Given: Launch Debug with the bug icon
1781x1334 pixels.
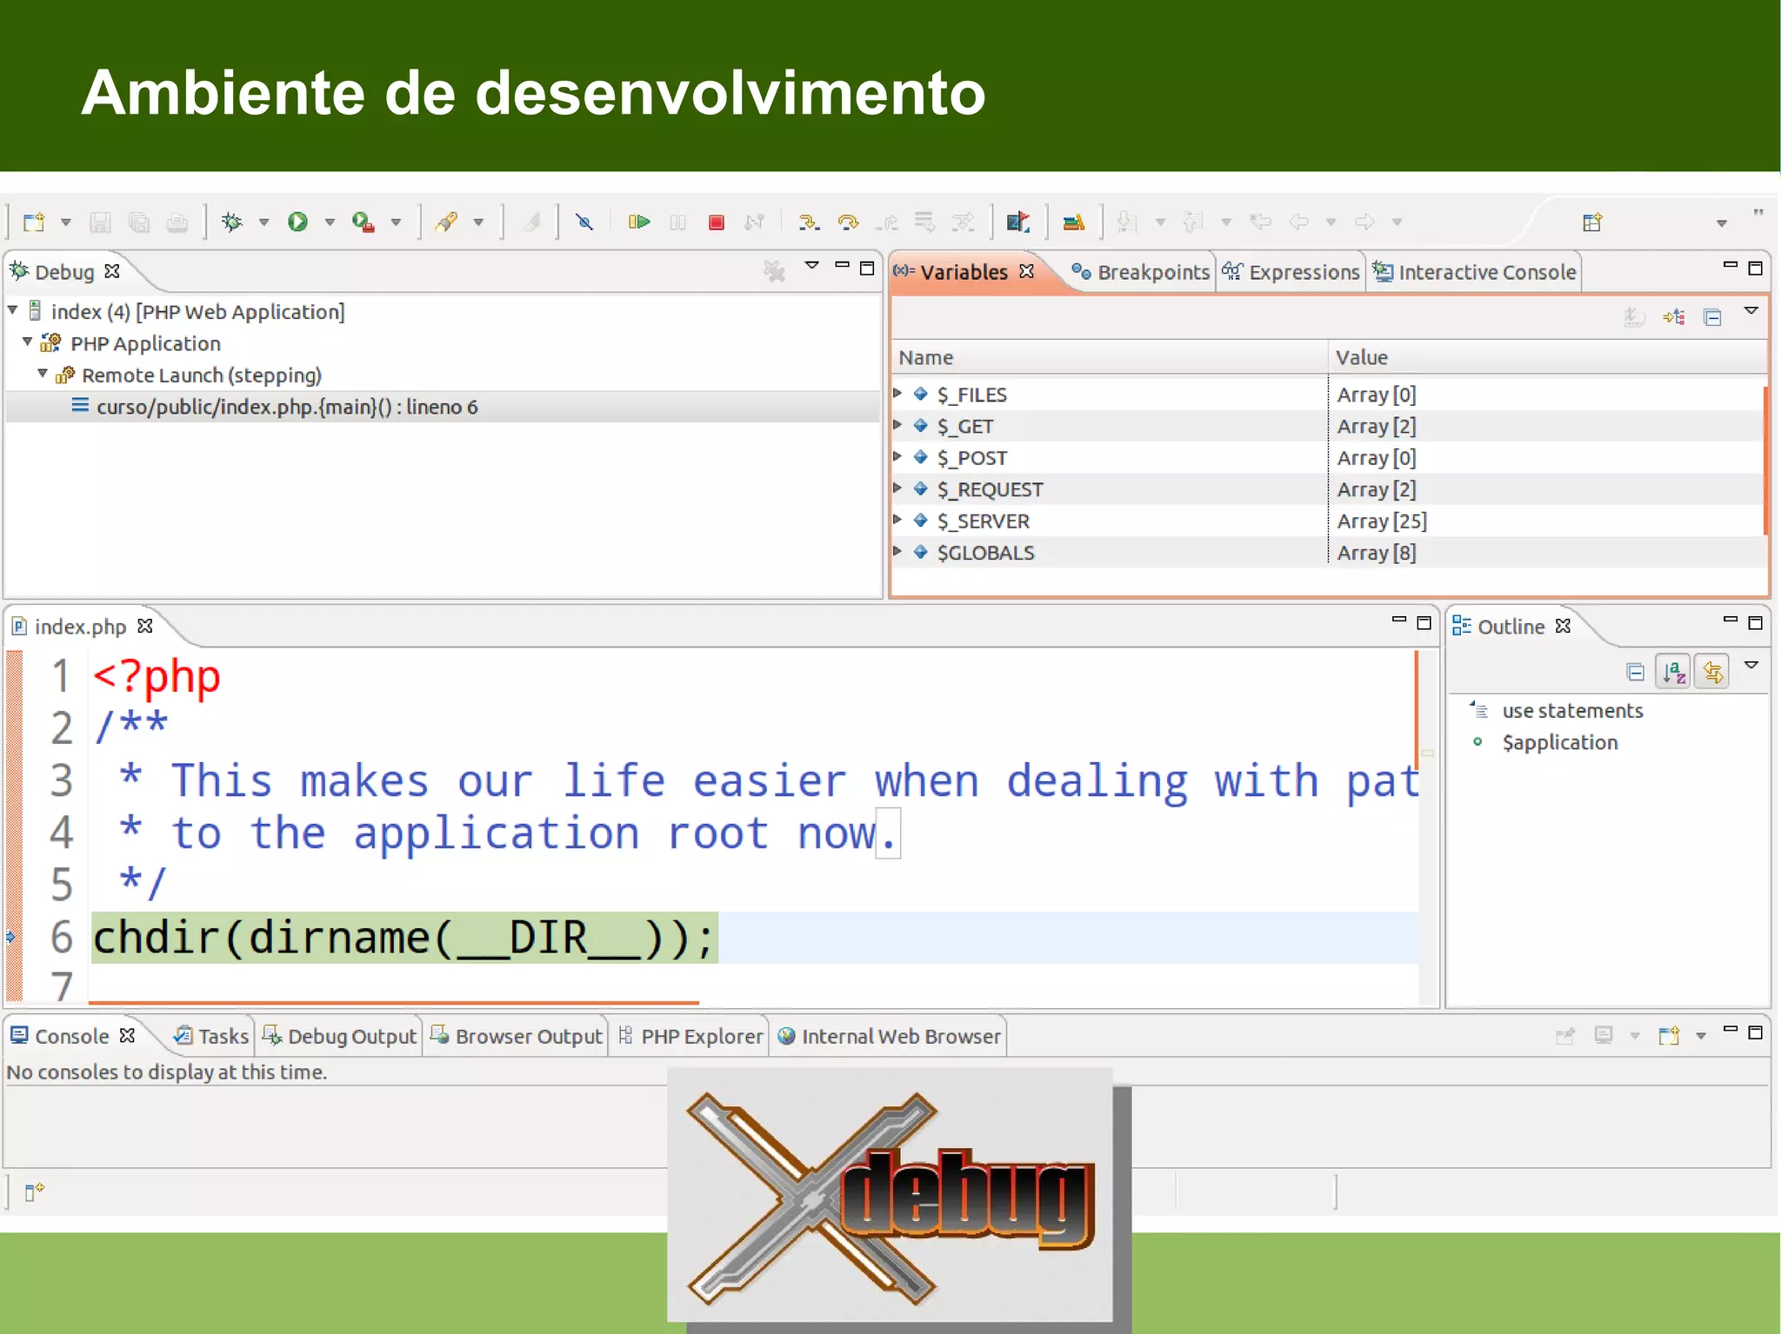Looking at the screenshot, I should (232, 222).
